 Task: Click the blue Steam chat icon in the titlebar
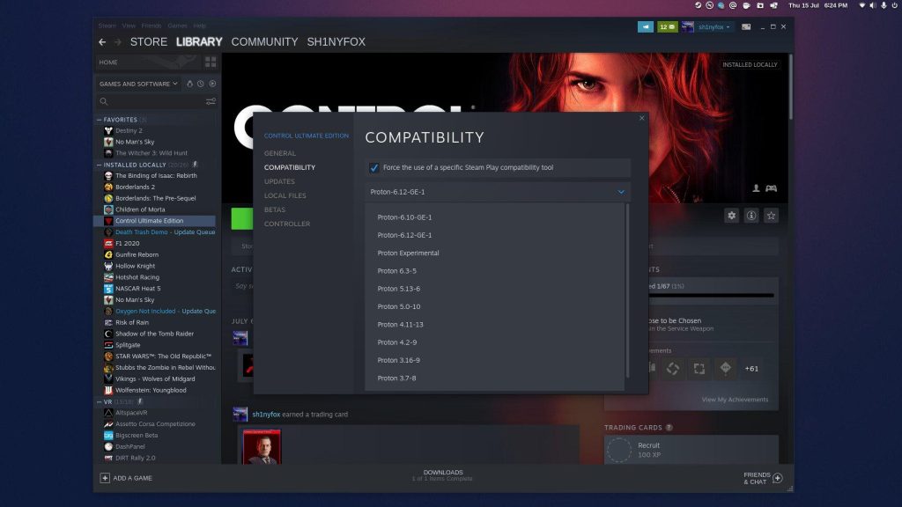click(x=646, y=27)
